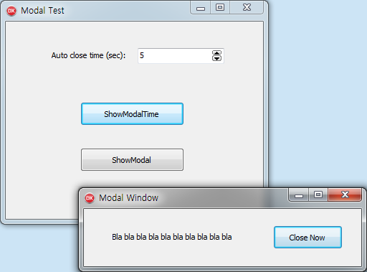Screen dimensions: 367x272
Task: Click the Modal Window title bar text
Action: click(128, 198)
